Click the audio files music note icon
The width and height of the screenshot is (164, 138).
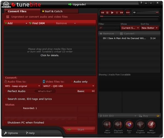point(6,81)
